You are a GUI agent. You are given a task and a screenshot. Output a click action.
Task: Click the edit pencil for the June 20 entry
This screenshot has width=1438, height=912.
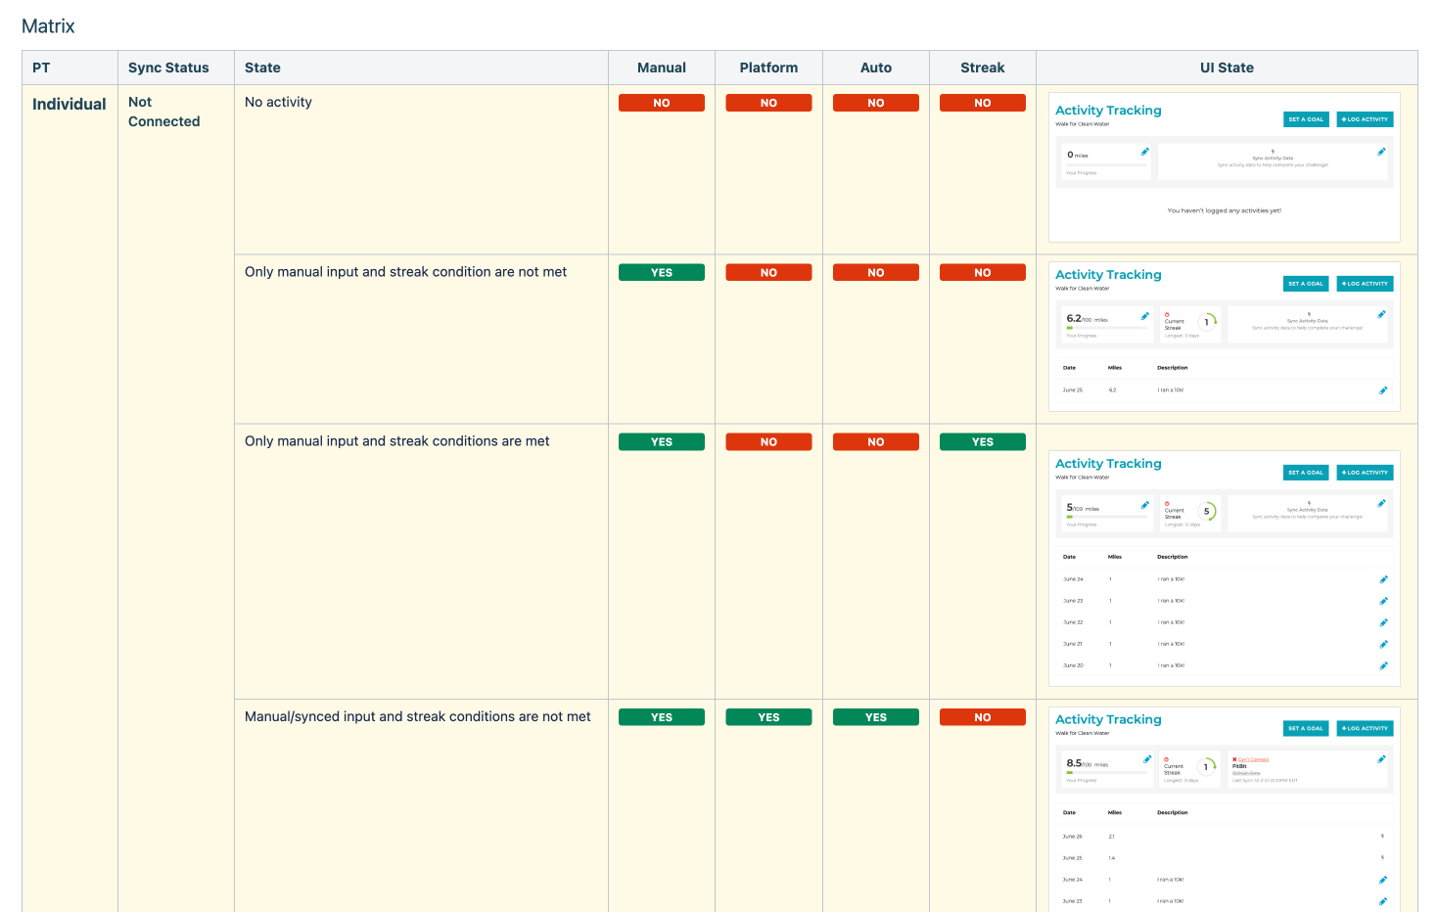click(x=1383, y=665)
